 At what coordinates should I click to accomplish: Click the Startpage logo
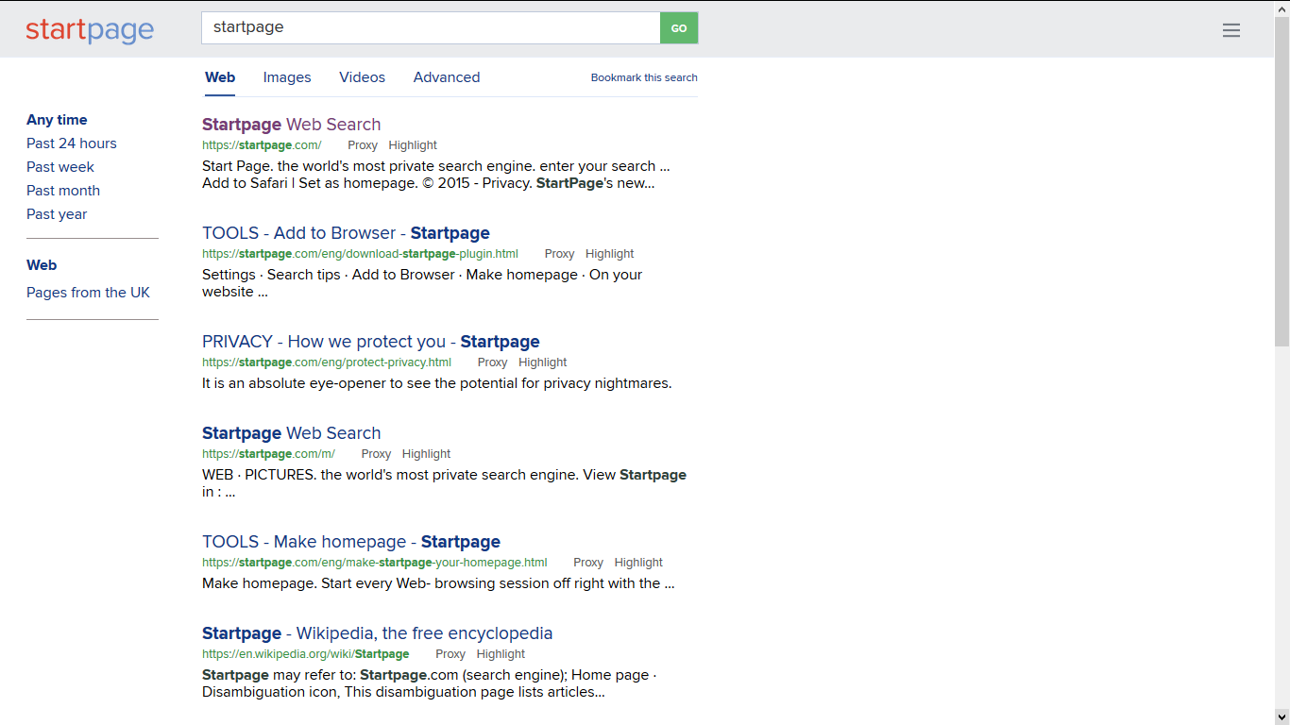[90, 29]
